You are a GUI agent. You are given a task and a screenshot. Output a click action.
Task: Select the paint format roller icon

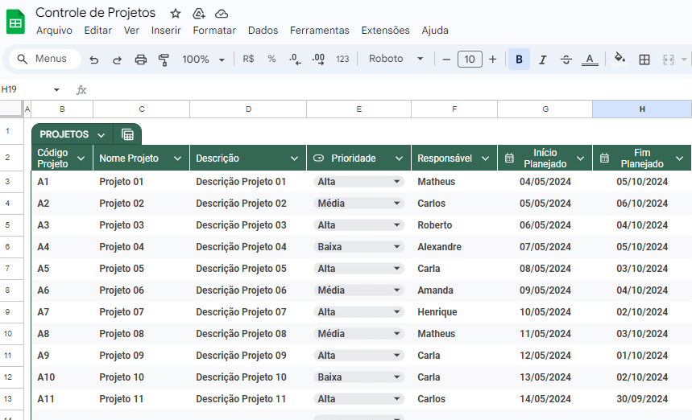click(164, 60)
